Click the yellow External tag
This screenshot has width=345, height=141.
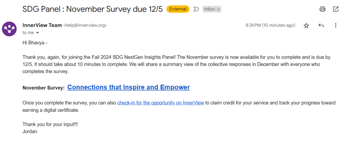(178, 9)
